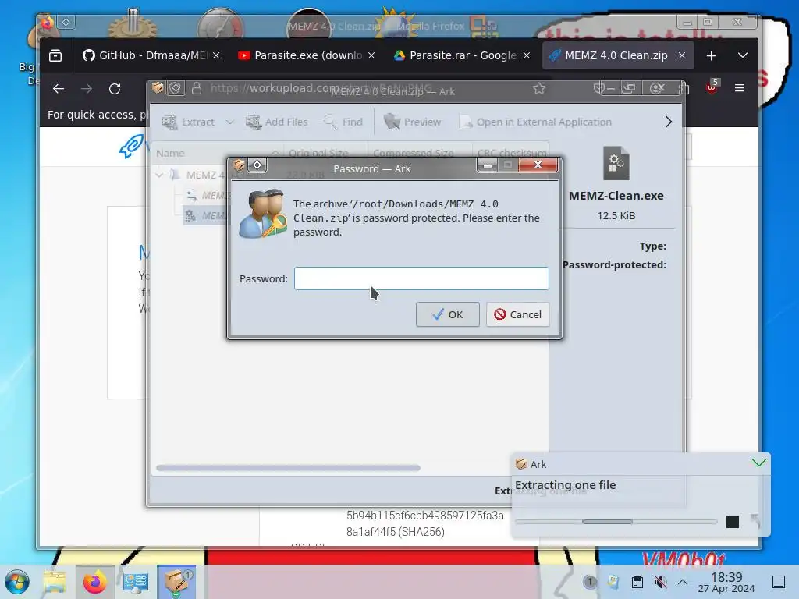Click the Original Size column header
Screen dimensions: 799x599
(x=325, y=153)
